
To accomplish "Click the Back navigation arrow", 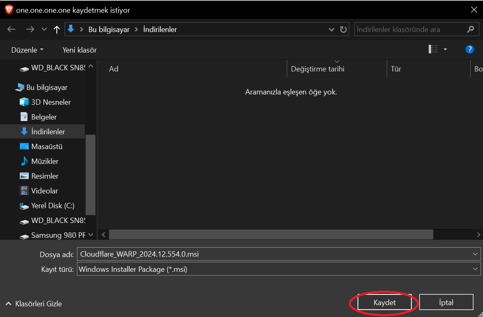I will tap(12, 30).
